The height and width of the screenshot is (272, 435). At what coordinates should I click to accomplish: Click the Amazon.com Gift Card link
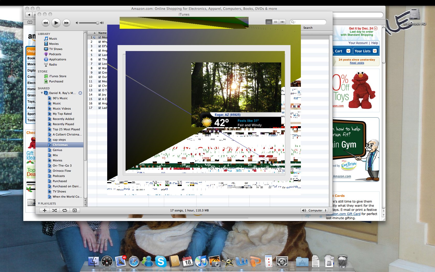pyautogui.click(x=343, y=214)
